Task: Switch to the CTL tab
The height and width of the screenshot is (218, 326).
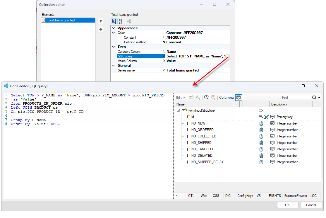Action: (x=191, y=196)
